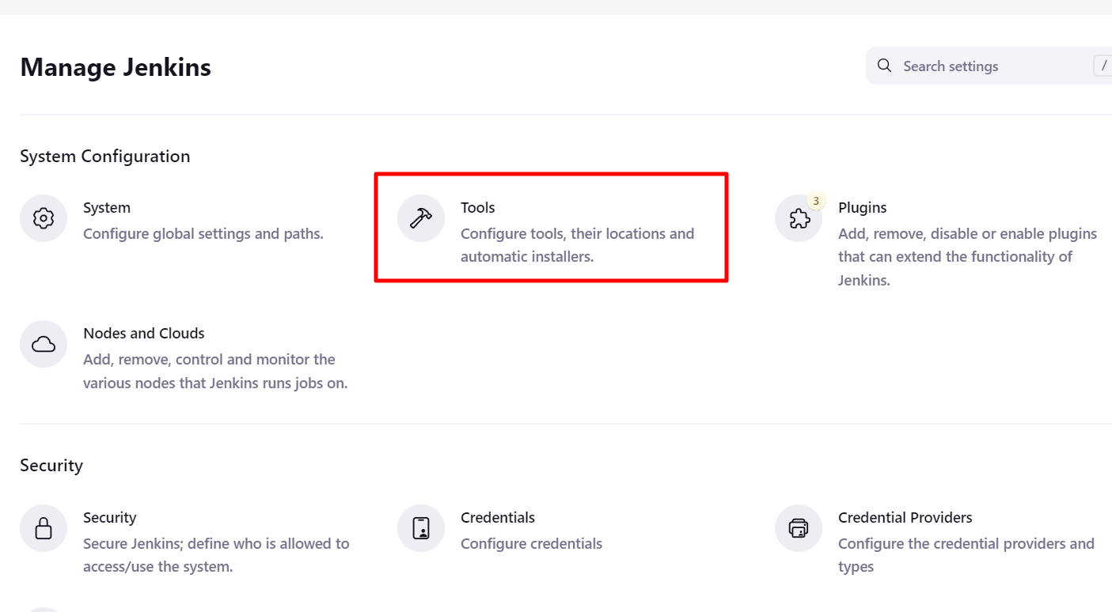
Task: Open the Tools settings link
Action: 478,207
